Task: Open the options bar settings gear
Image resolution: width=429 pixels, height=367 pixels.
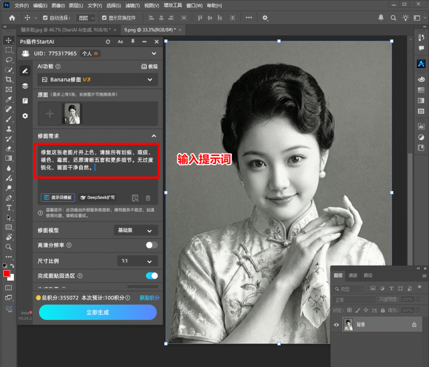Action: pyautogui.click(x=265, y=18)
